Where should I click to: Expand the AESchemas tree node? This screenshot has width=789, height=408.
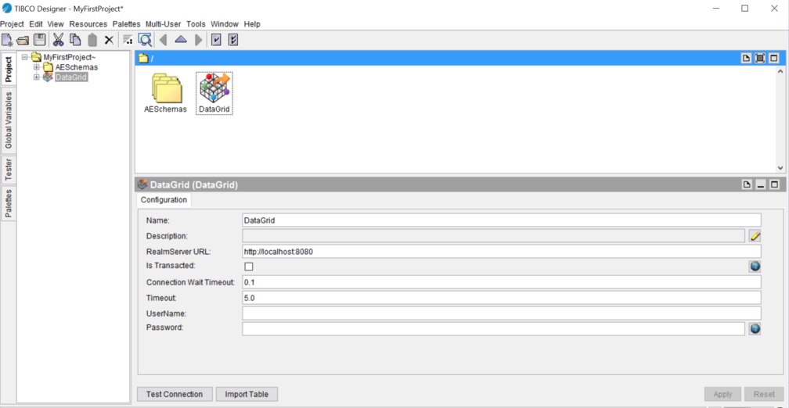pos(37,67)
